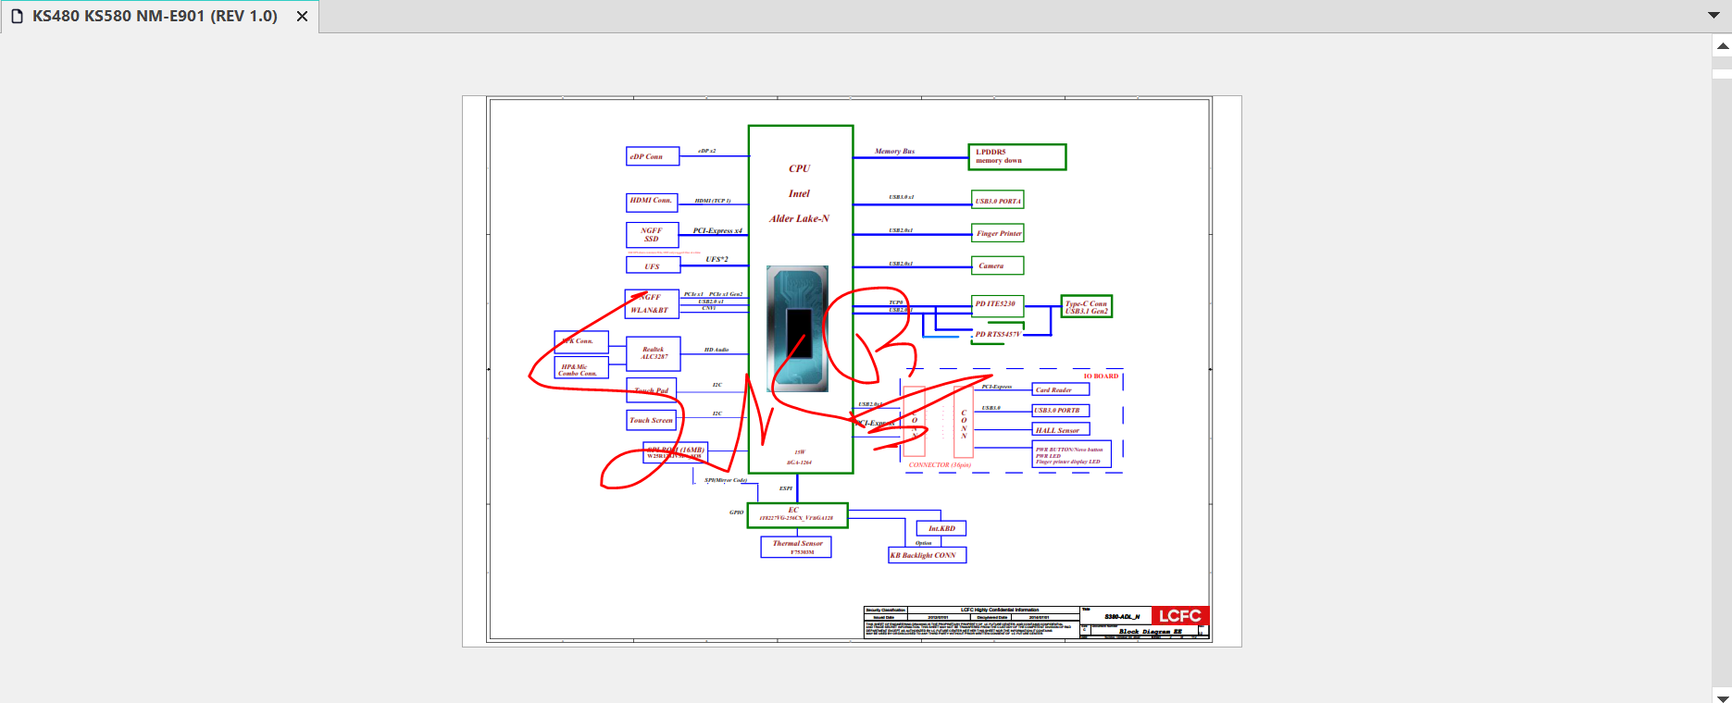
Task: Click the LCFC Highly Confidential Information text
Action: [x=1000, y=610]
